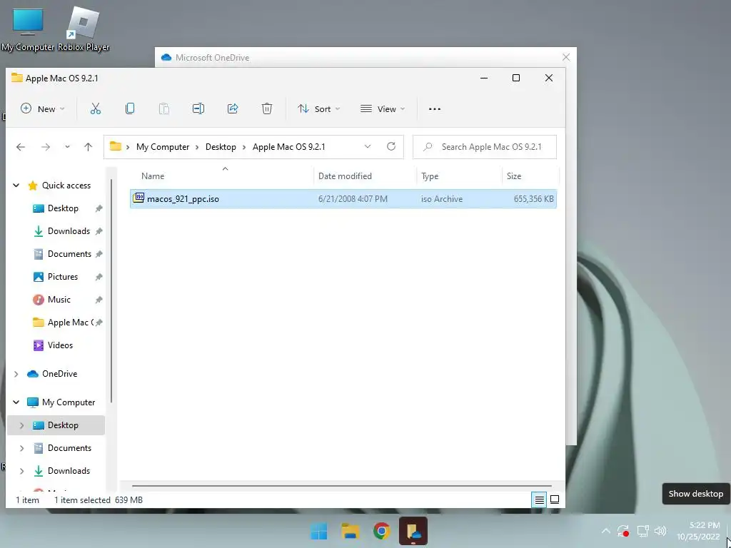Expand address bar history dropdown
Image resolution: width=731 pixels, height=548 pixels.
(368, 146)
